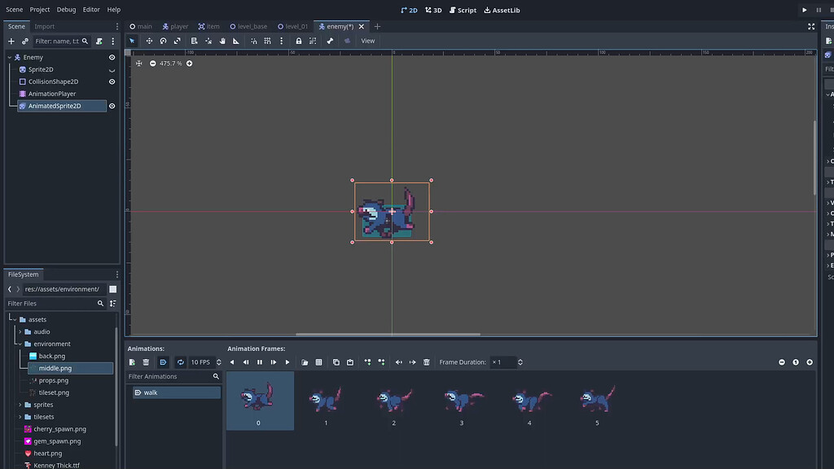Activate the Pan view tool
Image resolution: width=834 pixels, height=469 pixels.
click(222, 40)
